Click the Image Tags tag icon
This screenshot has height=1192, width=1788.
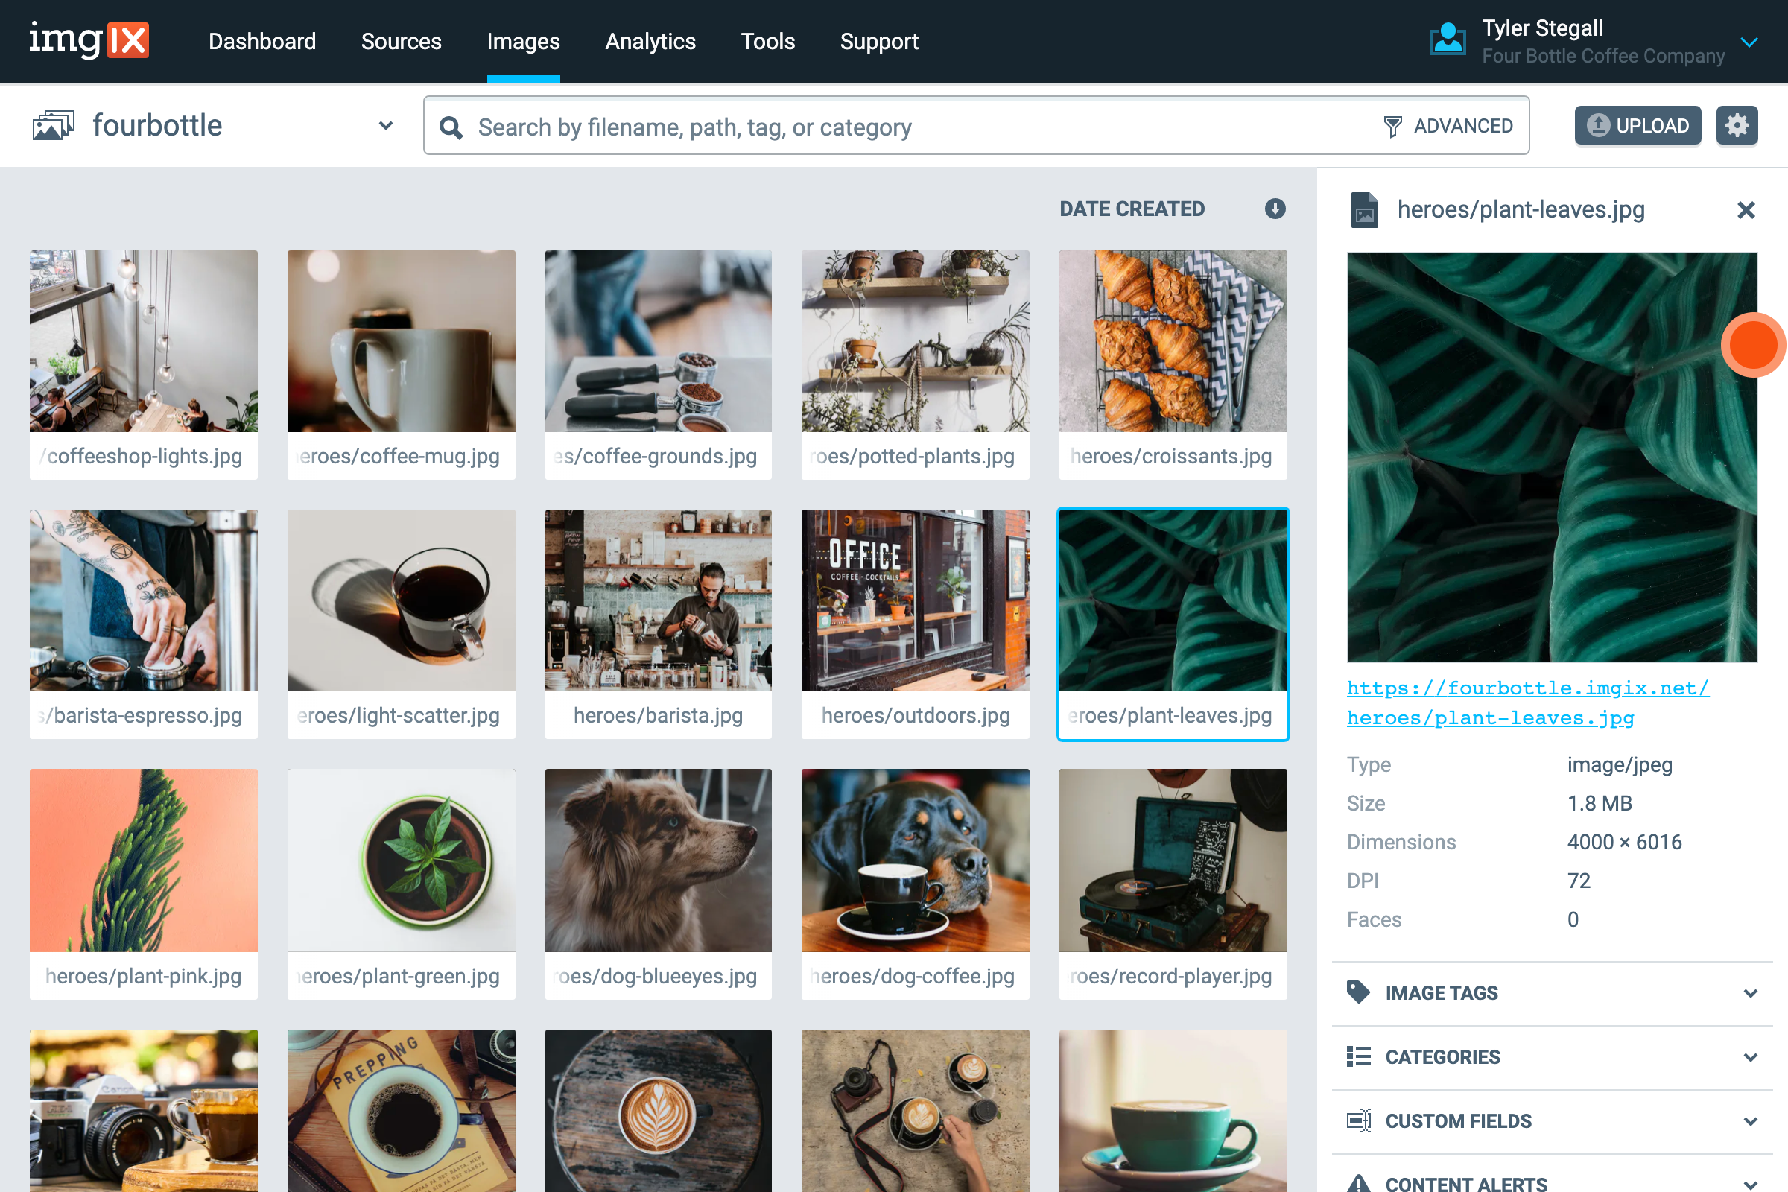click(x=1357, y=992)
